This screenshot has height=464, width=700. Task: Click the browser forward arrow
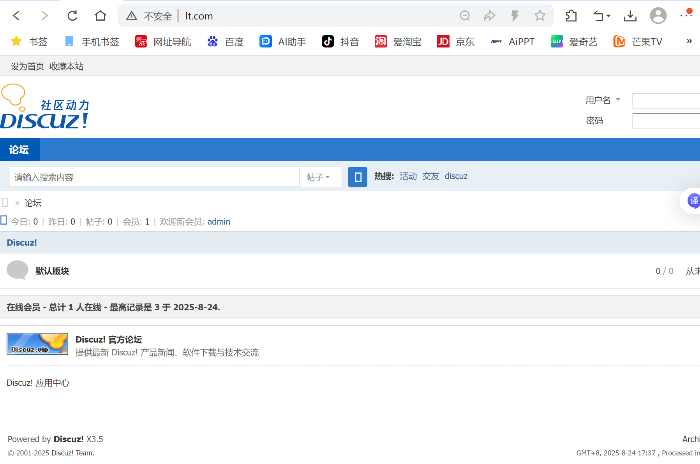[x=44, y=16]
